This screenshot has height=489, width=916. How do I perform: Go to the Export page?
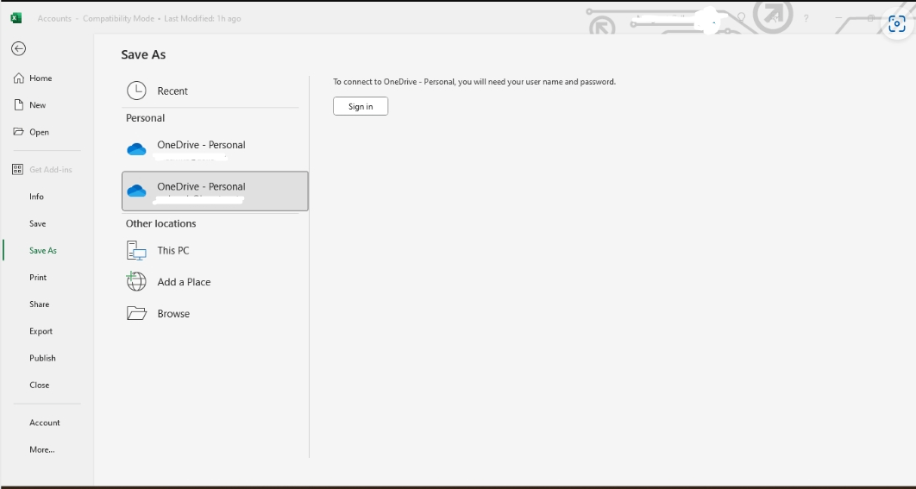(41, 330)
